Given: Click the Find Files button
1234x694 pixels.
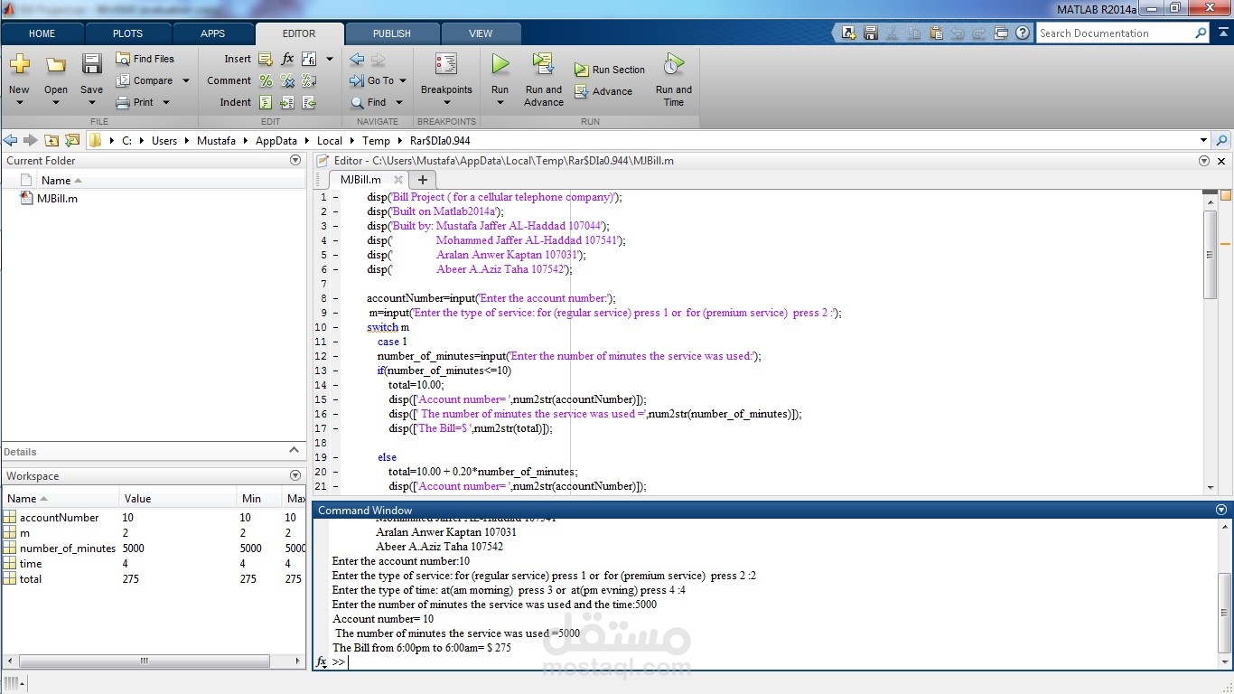Looking at the screenshot, I should tap(145, 59).
